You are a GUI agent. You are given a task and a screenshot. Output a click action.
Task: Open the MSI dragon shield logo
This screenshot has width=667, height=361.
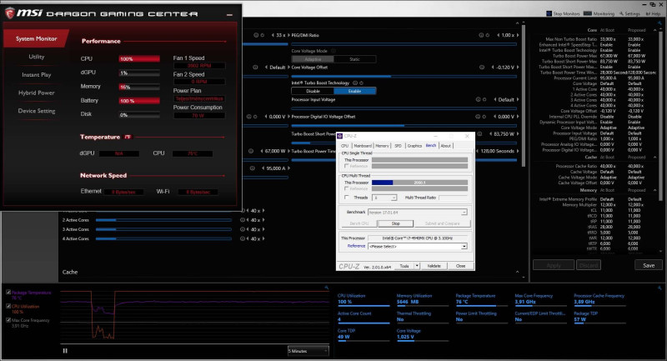point(10,13)
